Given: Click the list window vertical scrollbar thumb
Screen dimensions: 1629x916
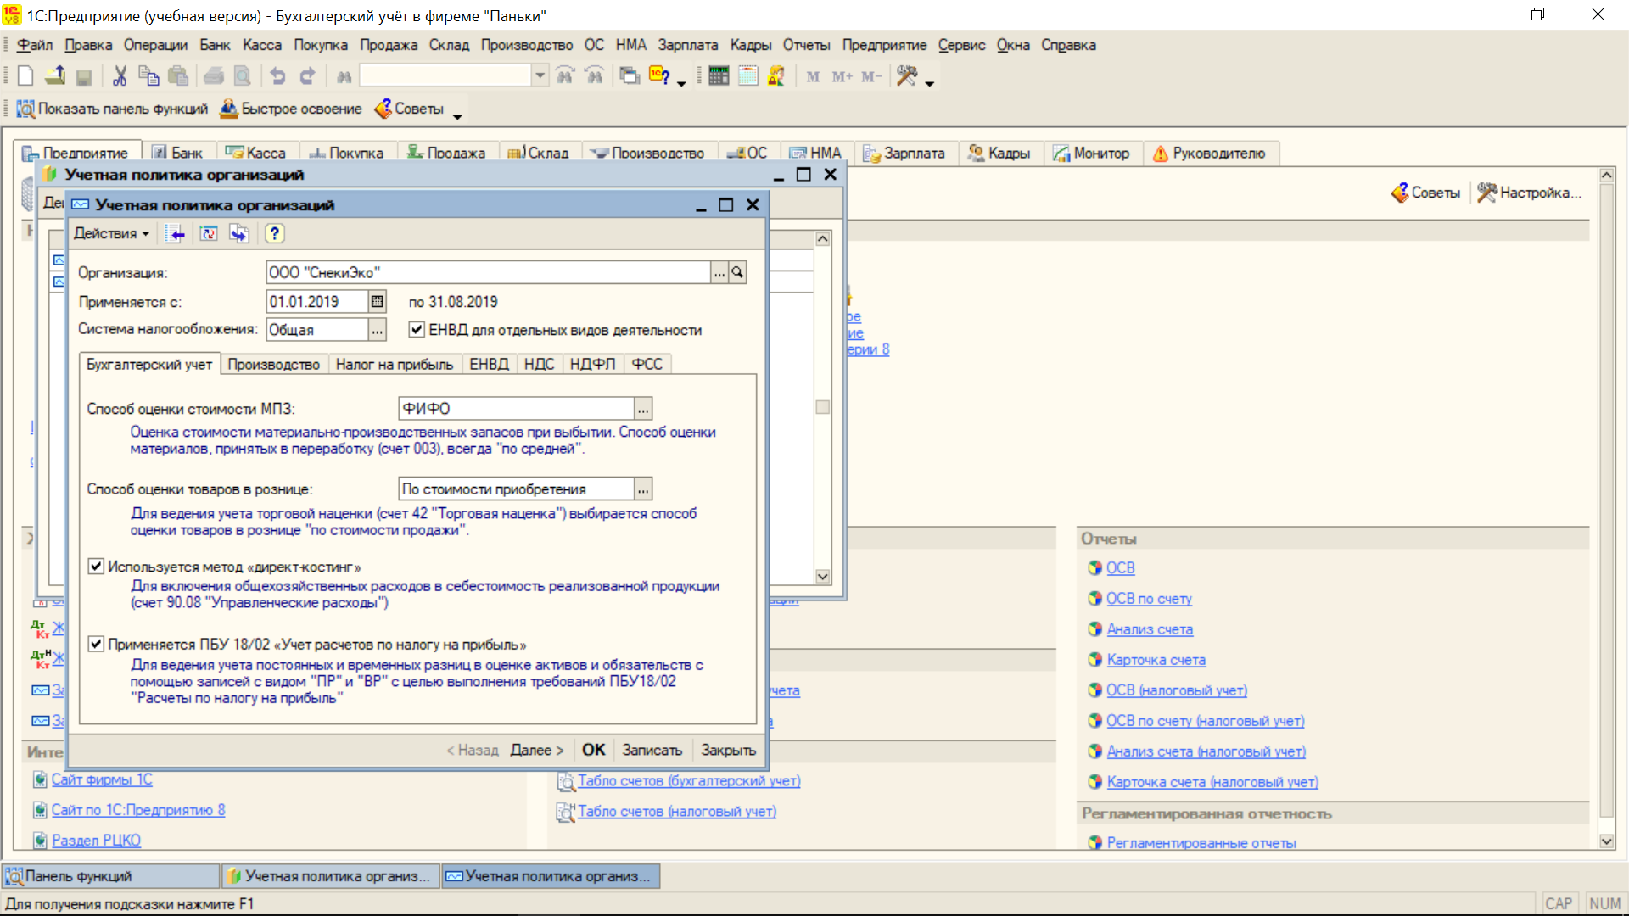Looking at the screenshot, I should click(x=822, y=407).
